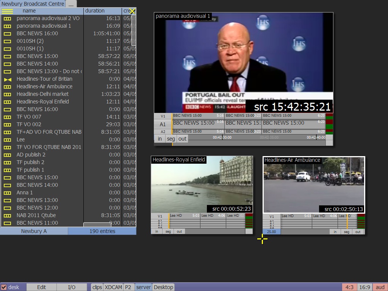
Task: Toggle V1 track in Headlines-Royal Enfield viewer
Action: tap(160, 216)
